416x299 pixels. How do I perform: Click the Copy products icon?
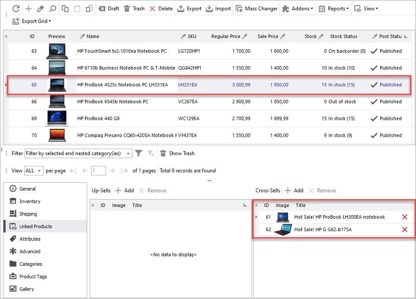pos(65,9)
